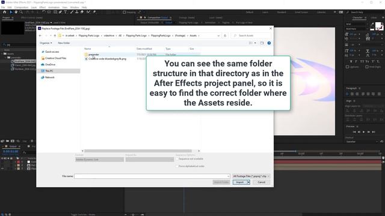Click the File name input field
The width and height of the screenshot is (385, 216).
click(152, 176)
